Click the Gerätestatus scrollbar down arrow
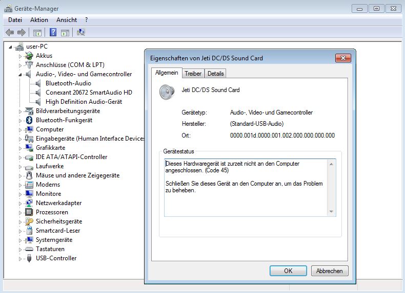Image resolution: width=405 pixels, height=293 pixels. [x=331, y=212]
